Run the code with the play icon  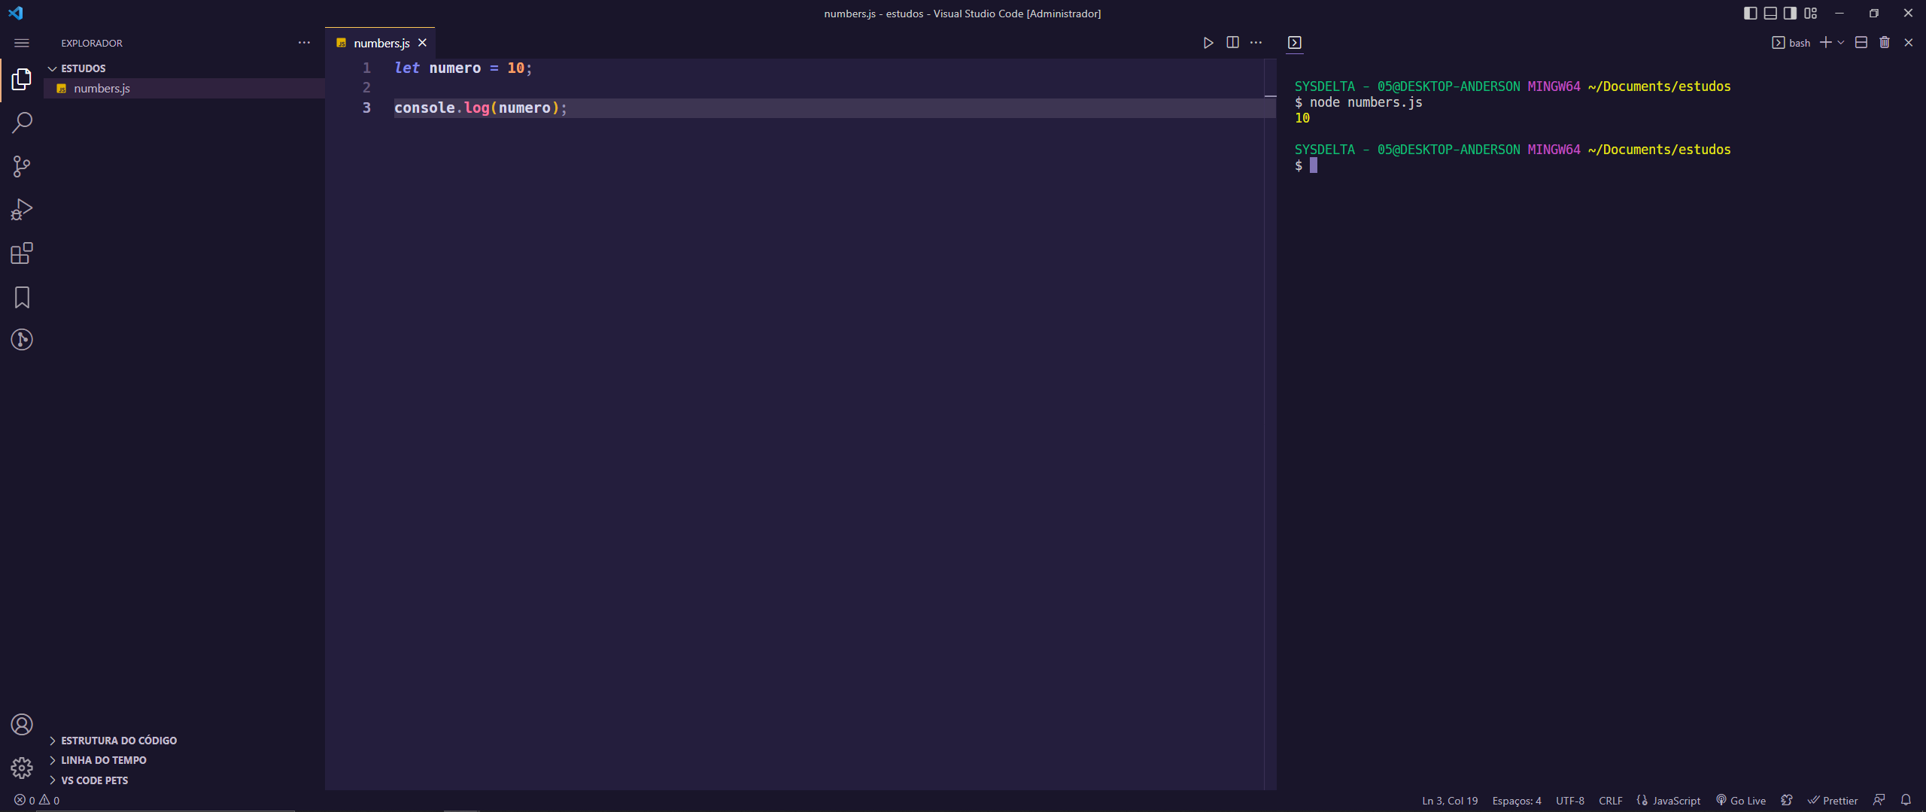1208,43
